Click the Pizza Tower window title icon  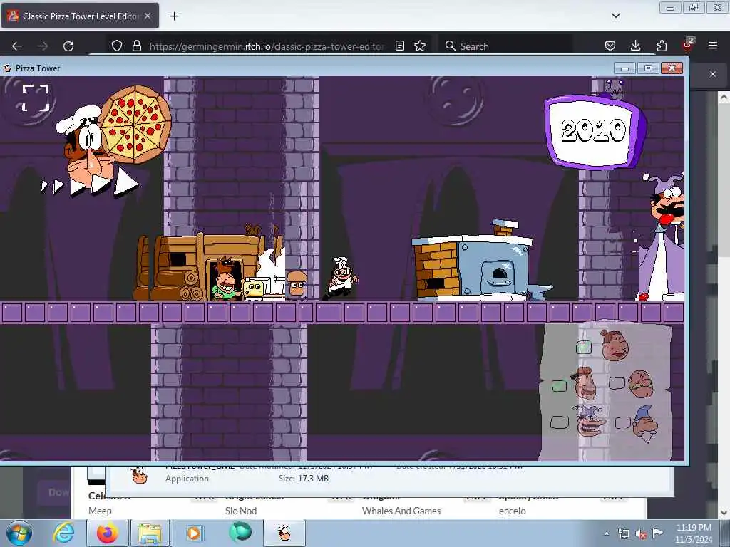[x=7, y=68]
